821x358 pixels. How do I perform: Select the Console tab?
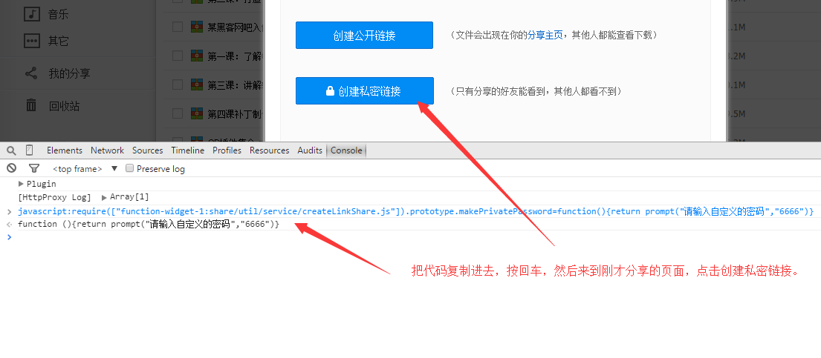point(346,150)
